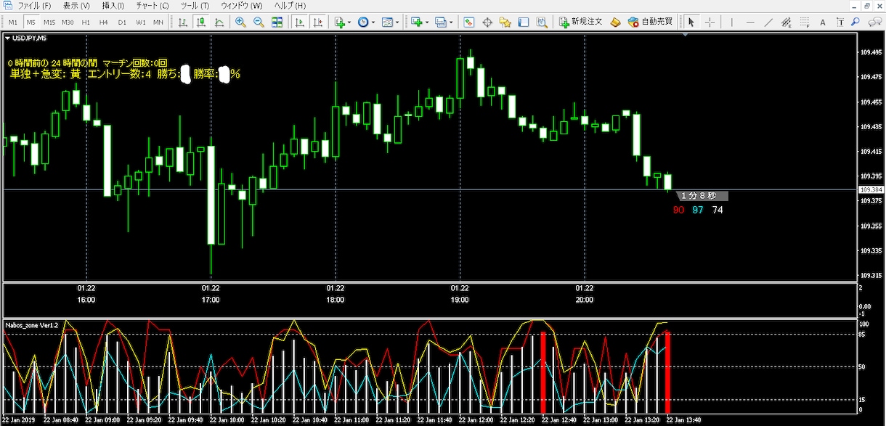The width and height of the screenshot is (886, 426).
Task: Switch chart to line chart style
Action: point(219,22)
